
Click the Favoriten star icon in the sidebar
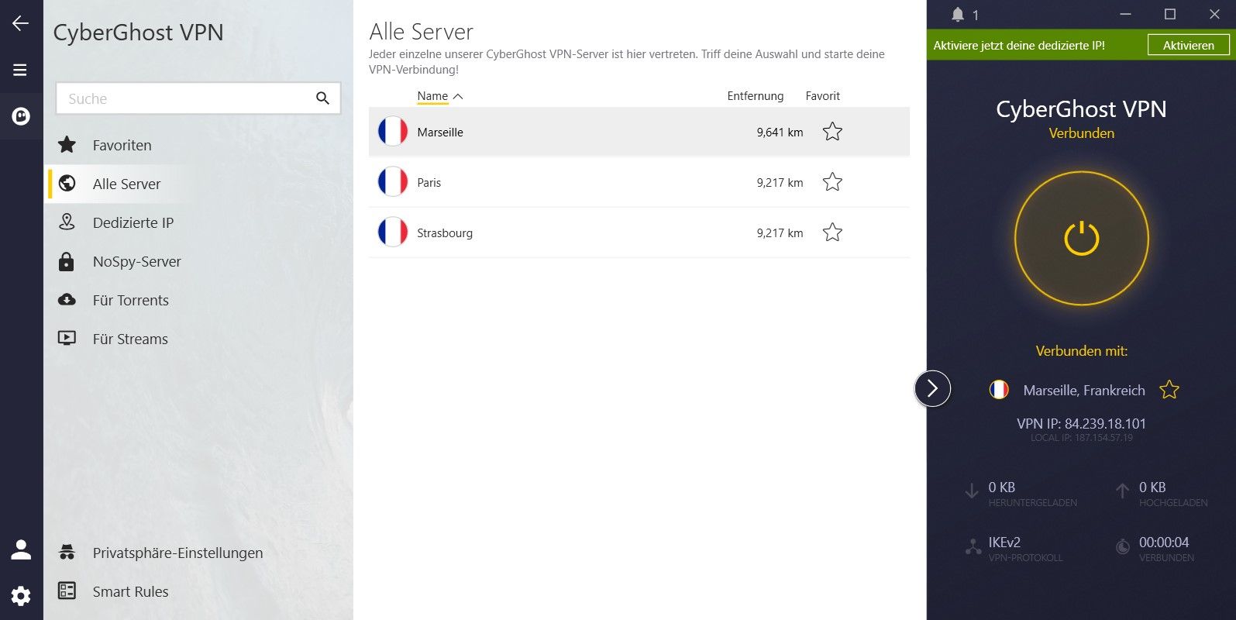tap(67, 145)
